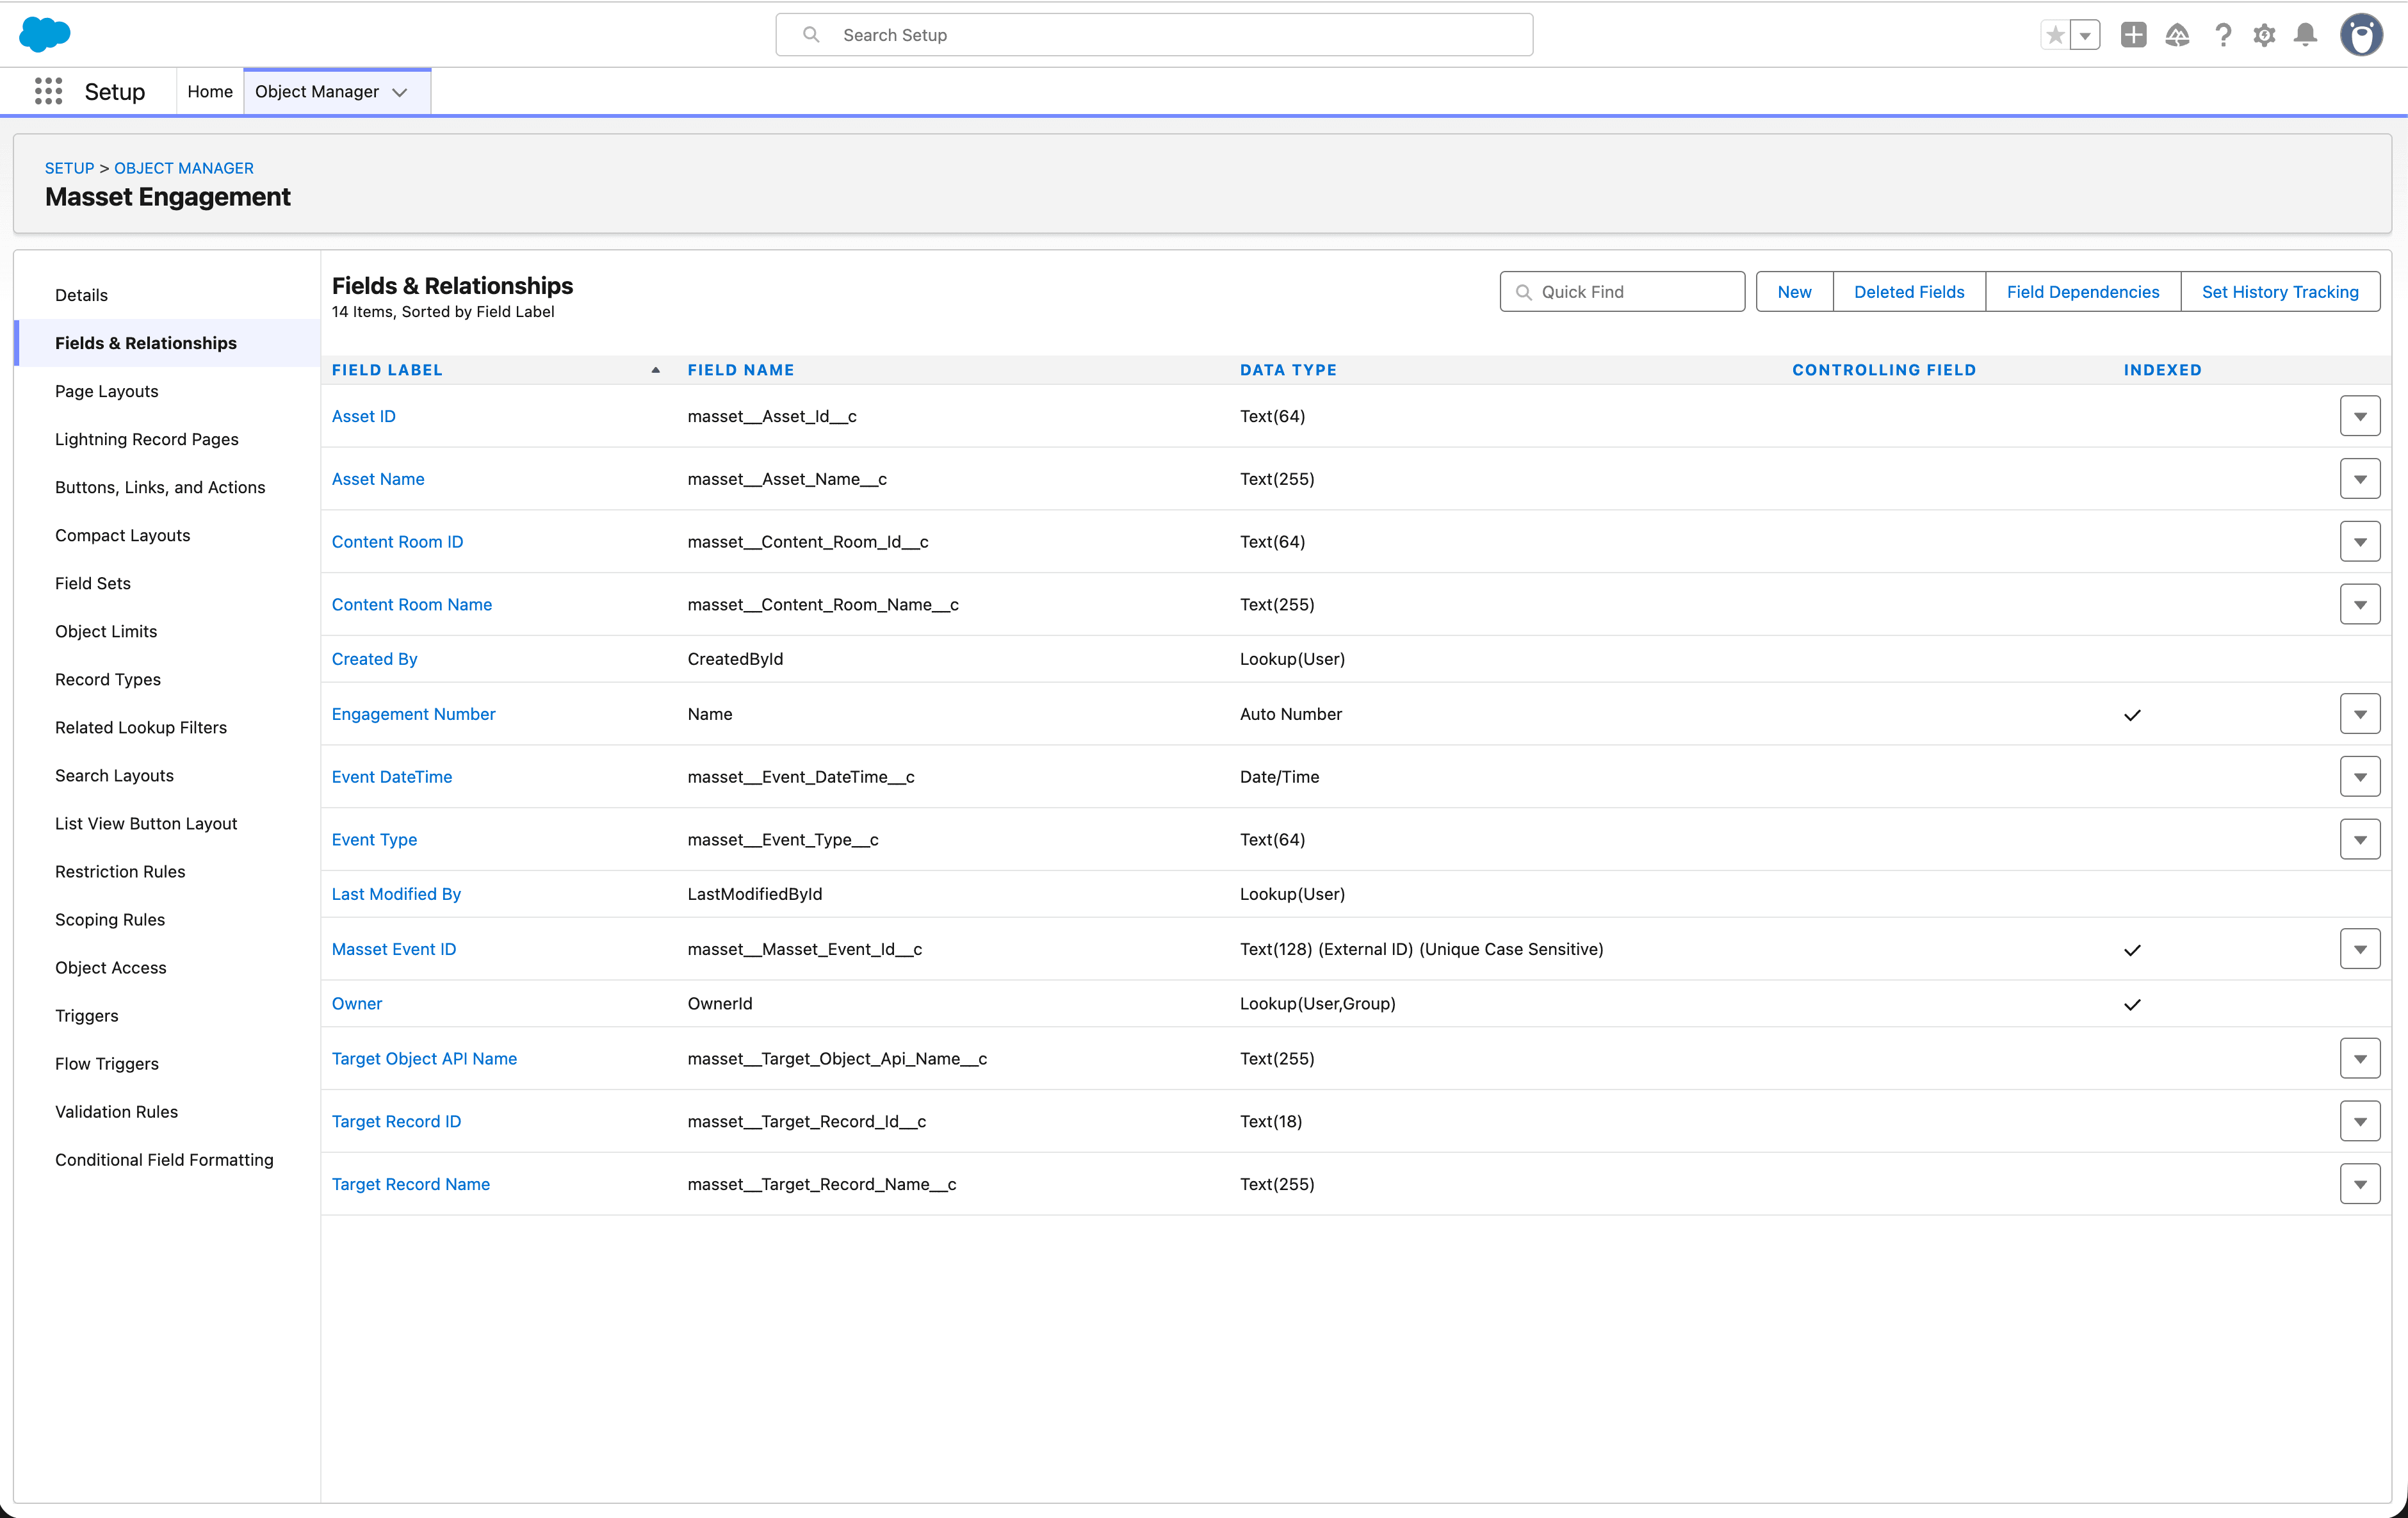Image resolution: width=2408 pixels, height=1518 pixels.
Task: Open the help question mark icon
Action: (x=2222, y=35)
